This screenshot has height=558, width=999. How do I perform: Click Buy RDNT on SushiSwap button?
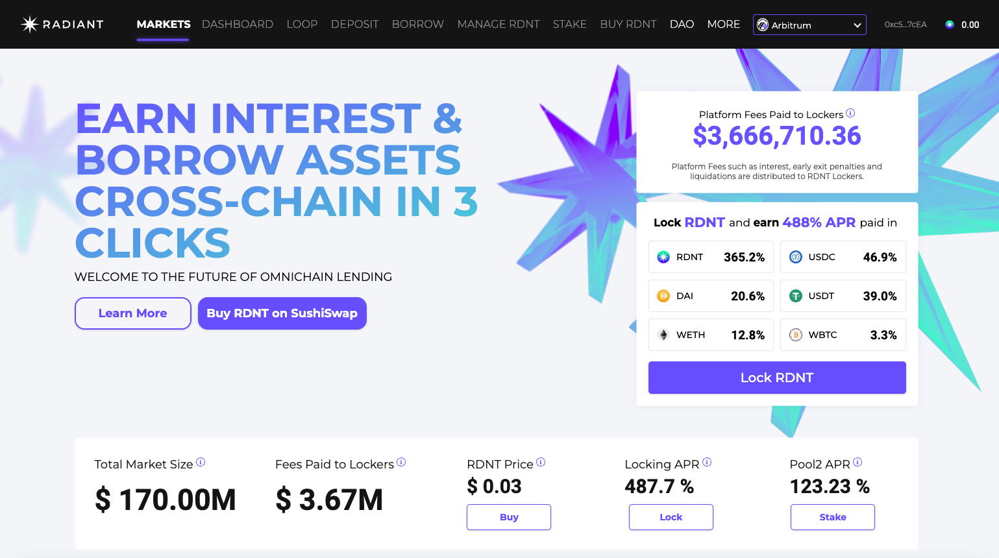(282, 313)
